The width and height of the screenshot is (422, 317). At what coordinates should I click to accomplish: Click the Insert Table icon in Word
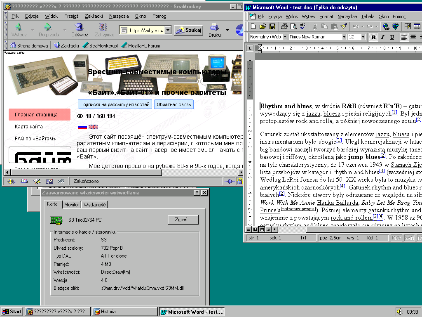(417, 26)
